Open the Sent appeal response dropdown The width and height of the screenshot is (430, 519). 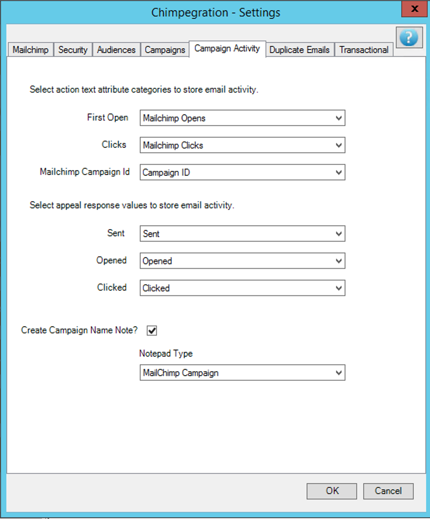243,234
